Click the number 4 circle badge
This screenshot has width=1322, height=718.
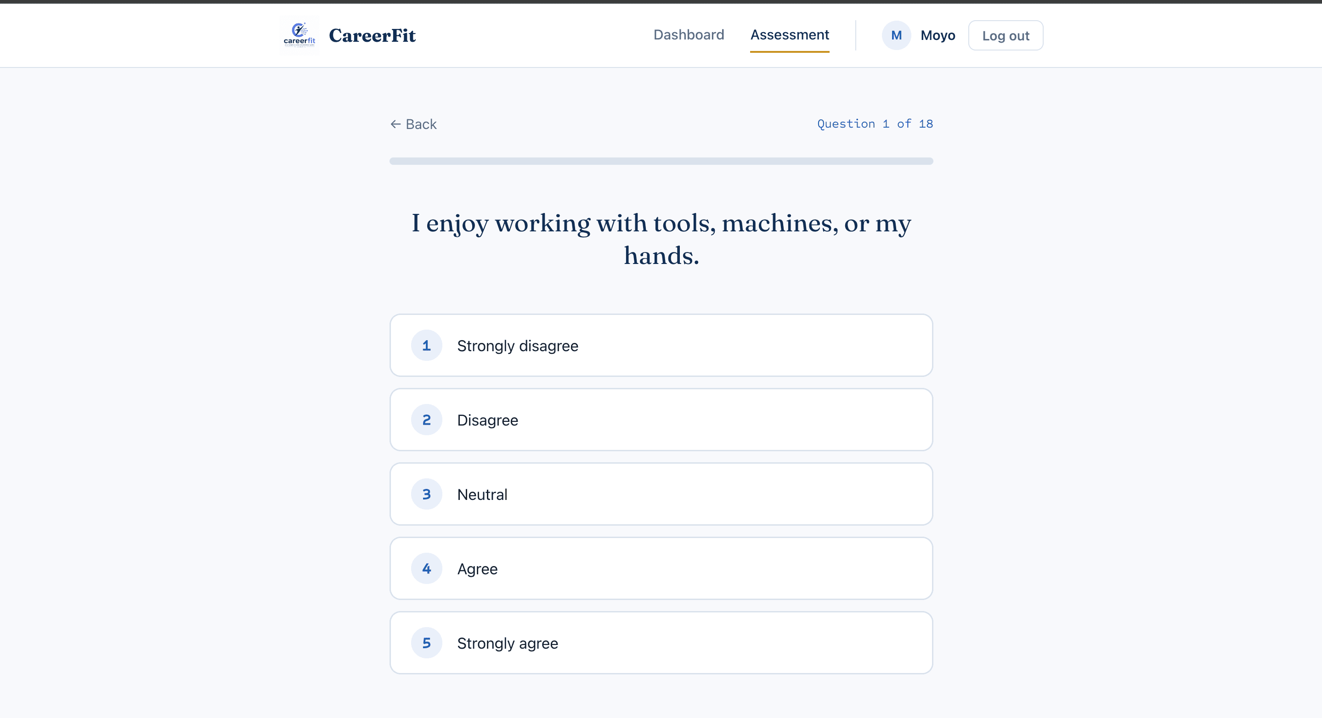[426, 568]
